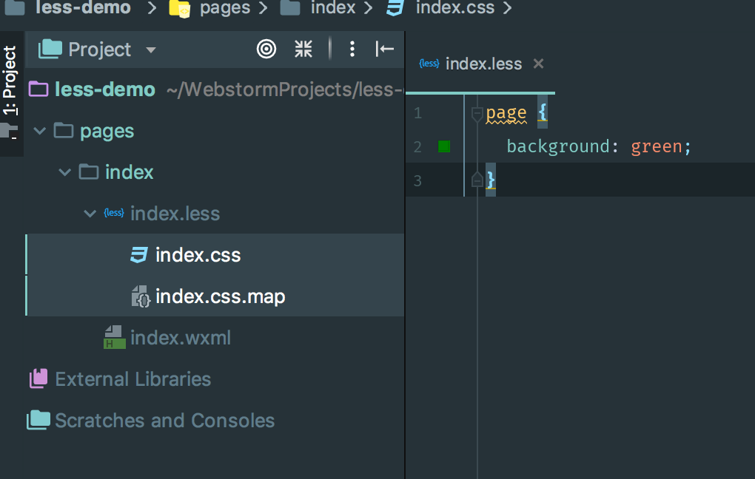Click the index.wxml file icon
The height and width of the screenshot is (479, 755).
(113, 337)
